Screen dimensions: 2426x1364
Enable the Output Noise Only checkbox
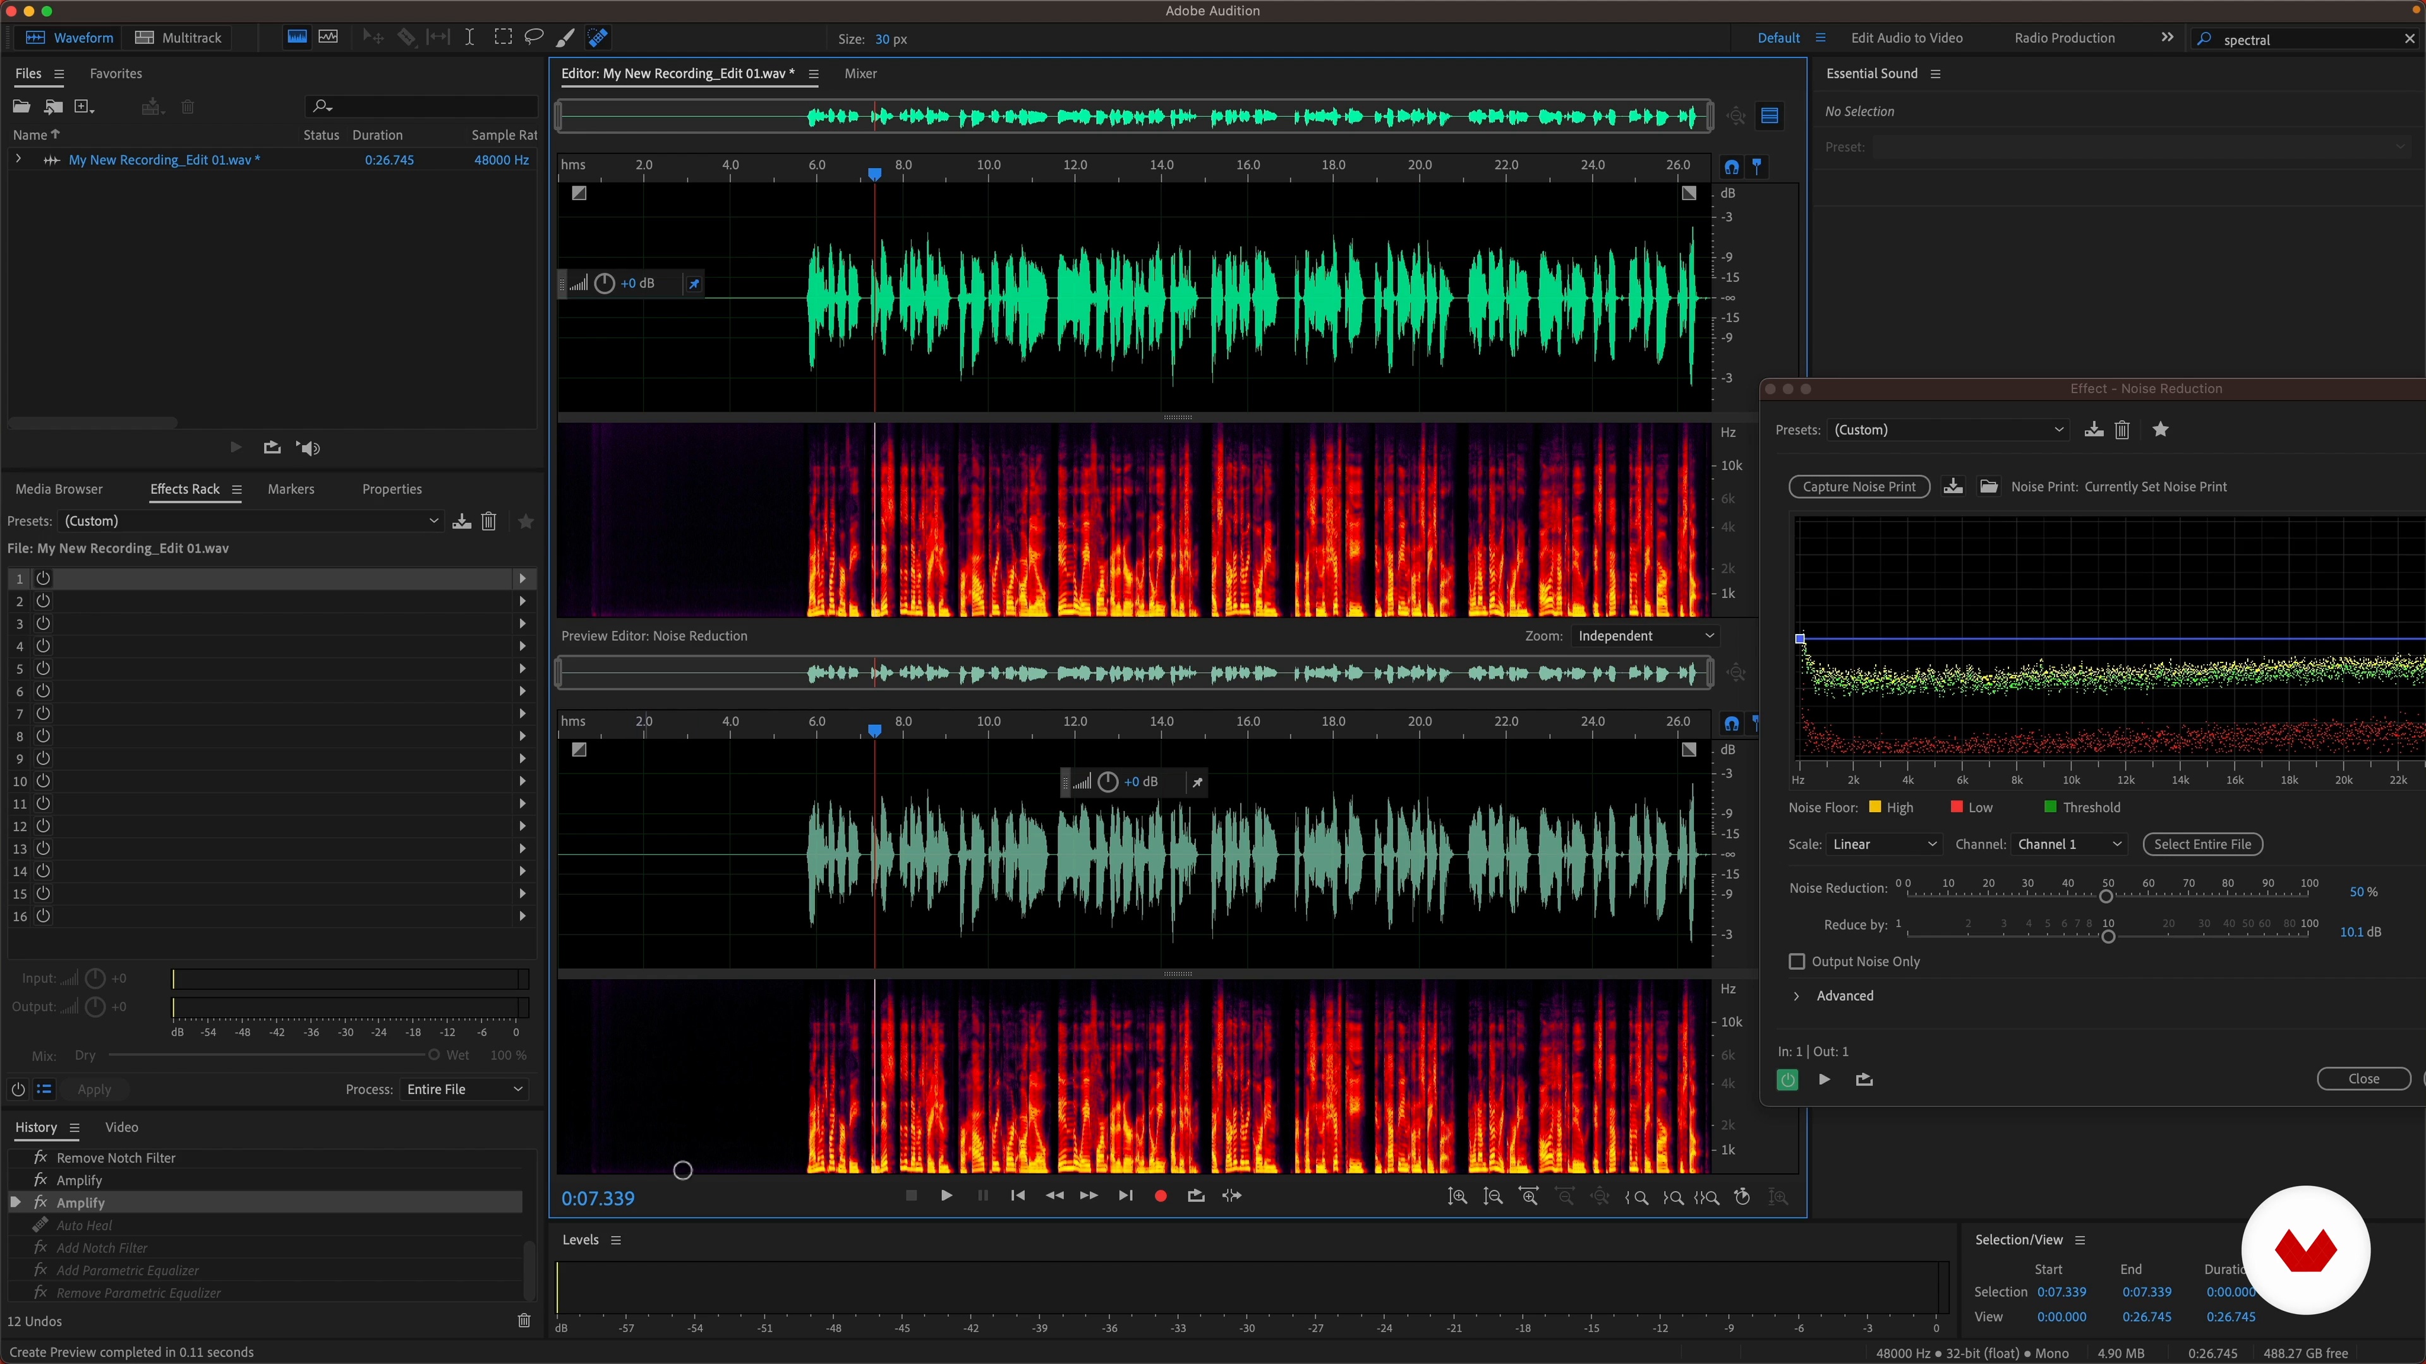1797,961
